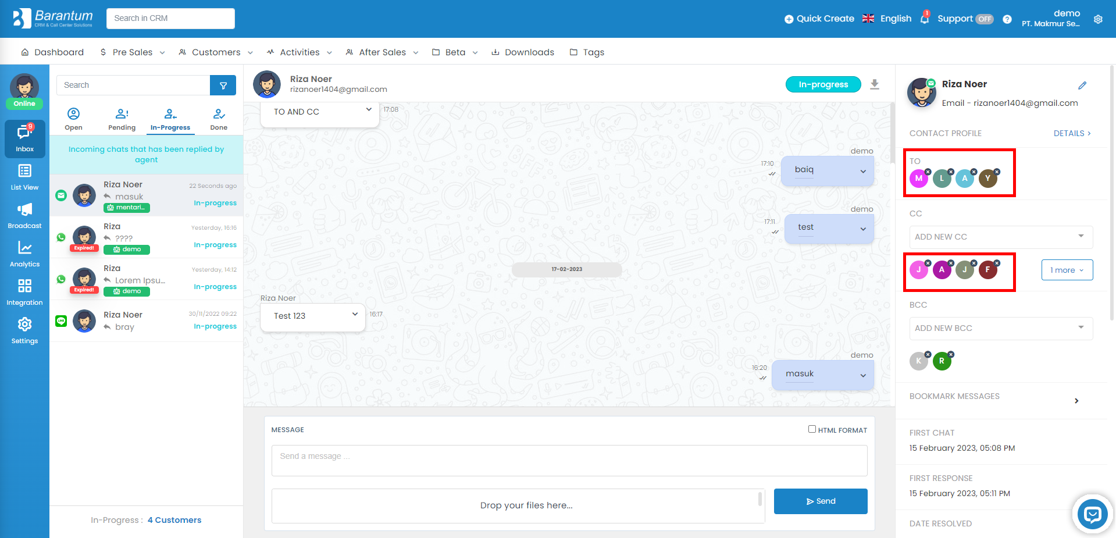
Task: Click 'Drop your files here' area
Action: [518, 506]
